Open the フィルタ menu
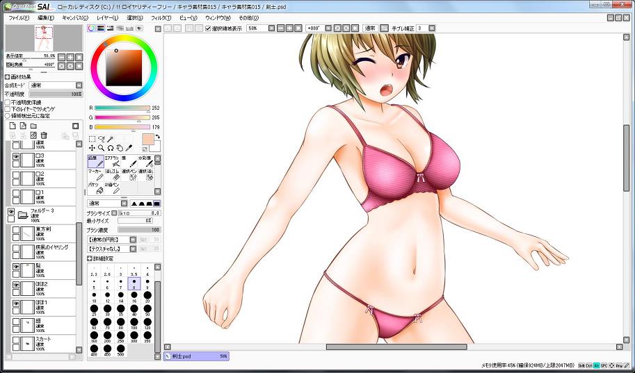The image size is (635, 373). coord(161,17)
